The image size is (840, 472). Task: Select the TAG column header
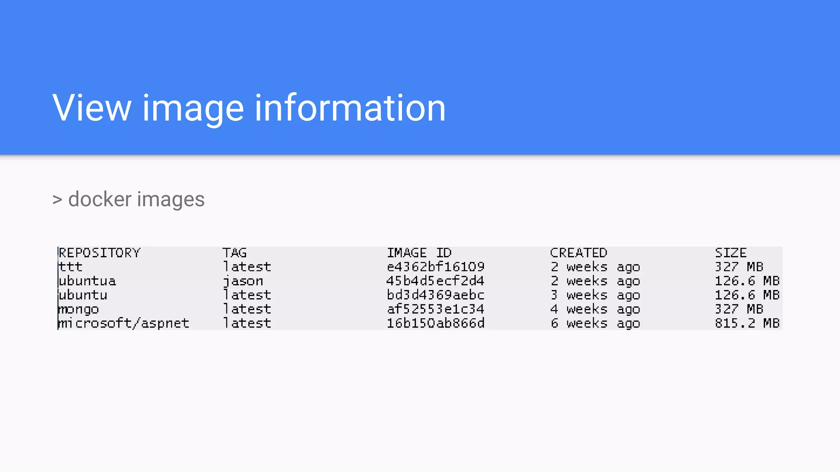(x=235, y=253)
